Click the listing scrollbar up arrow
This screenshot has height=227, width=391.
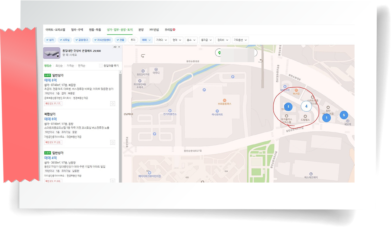tap(120, 72)
